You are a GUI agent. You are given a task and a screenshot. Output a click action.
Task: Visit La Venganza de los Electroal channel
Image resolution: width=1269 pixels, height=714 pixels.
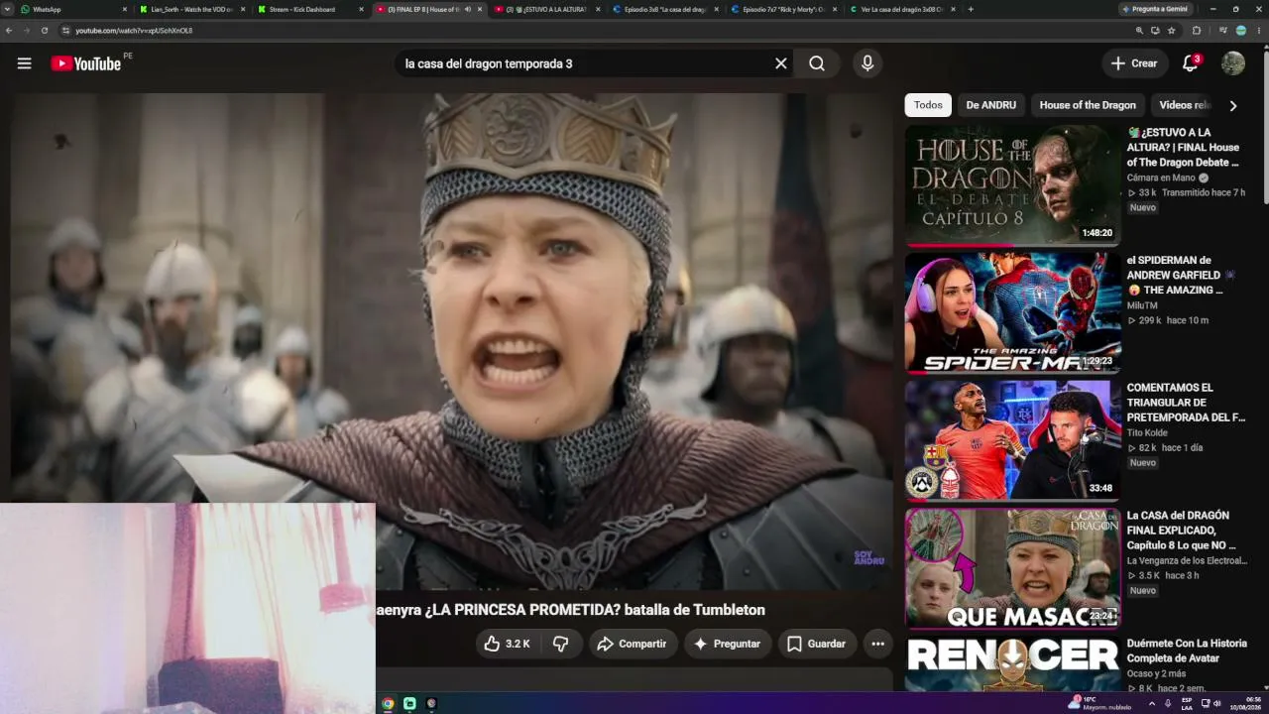click(1187, 561)
